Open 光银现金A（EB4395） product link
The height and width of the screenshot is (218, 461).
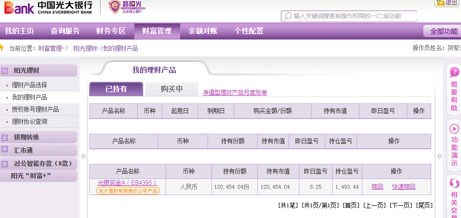[x=127, y=183]
